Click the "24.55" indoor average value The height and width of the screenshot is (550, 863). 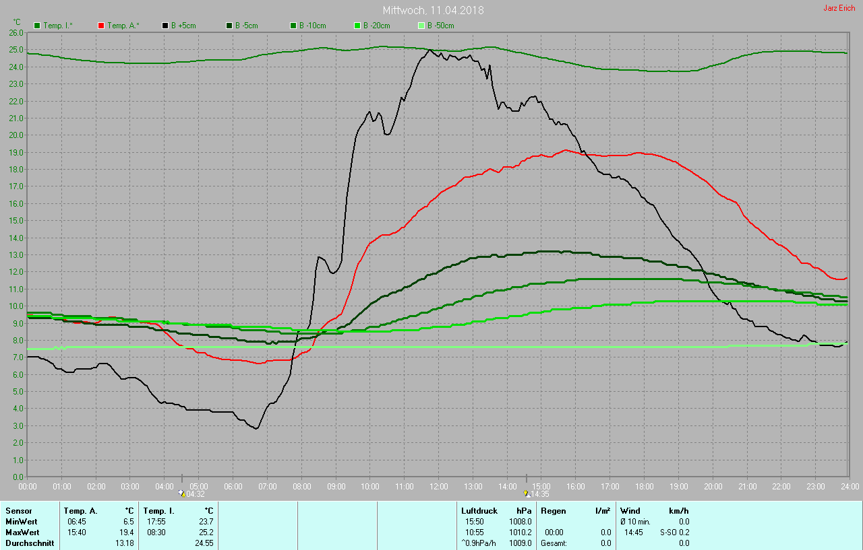[x=204, y=543]
